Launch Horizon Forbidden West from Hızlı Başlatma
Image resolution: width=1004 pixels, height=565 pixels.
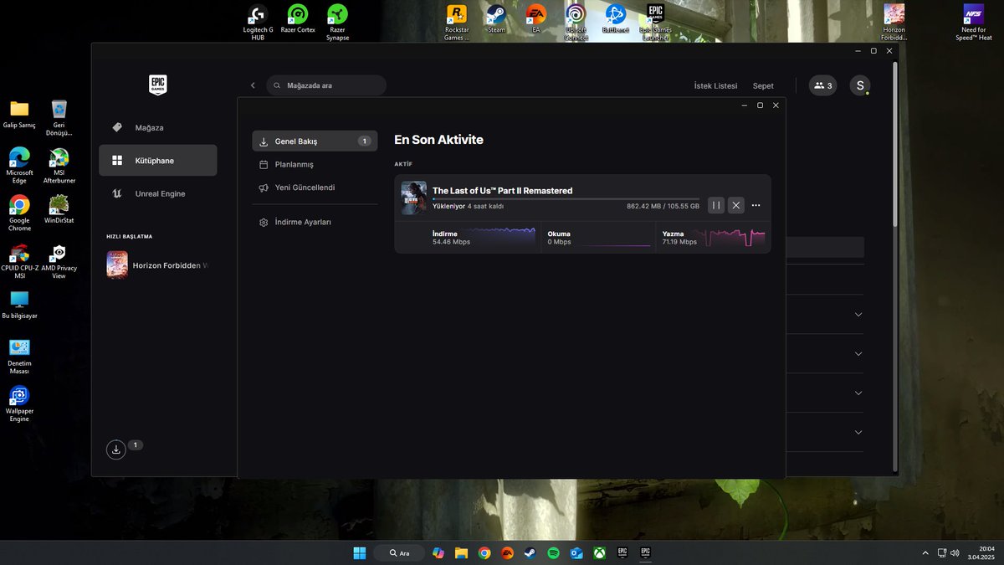point(157,265)
